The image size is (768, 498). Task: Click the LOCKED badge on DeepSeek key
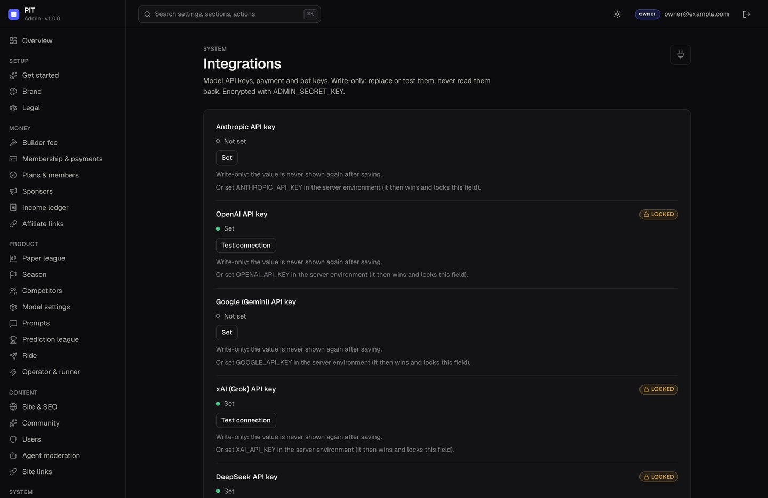[x=659, y=477]
